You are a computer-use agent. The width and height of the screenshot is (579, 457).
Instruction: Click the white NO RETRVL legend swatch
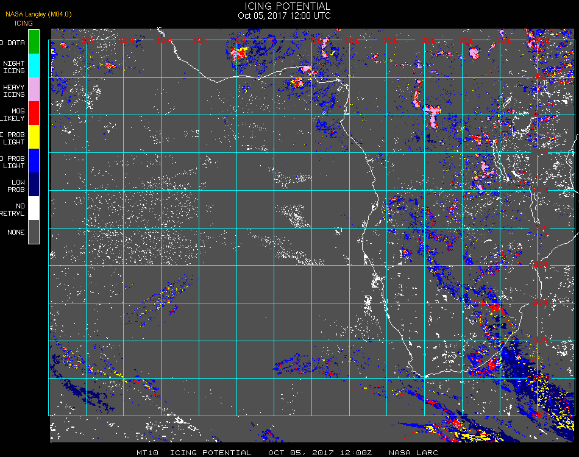click(x=34, y=208)
